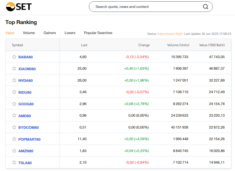Switch to the Gainers tab
Image resolution: width=235 pixels, height=171 pixels.
[50, 33]
